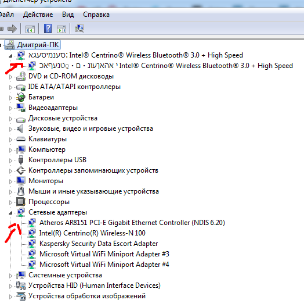Expand Контроллеры запоминающих устройств
304x307 pixels.
click(x=10, y=171)
